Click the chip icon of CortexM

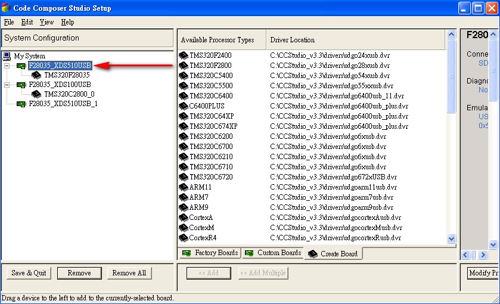tap(184, 228)
